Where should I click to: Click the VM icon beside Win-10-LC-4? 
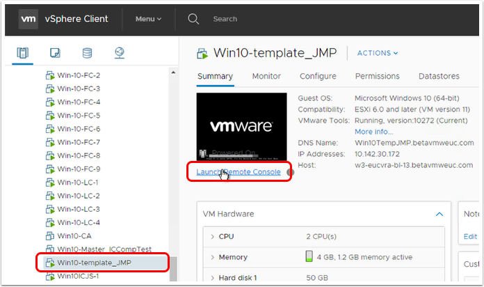coord(50,223)
